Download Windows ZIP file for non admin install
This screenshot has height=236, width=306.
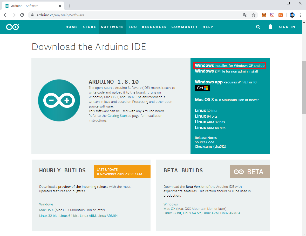tap(226, 71)
